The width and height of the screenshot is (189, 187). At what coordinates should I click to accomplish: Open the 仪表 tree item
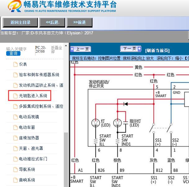(23, 64)
